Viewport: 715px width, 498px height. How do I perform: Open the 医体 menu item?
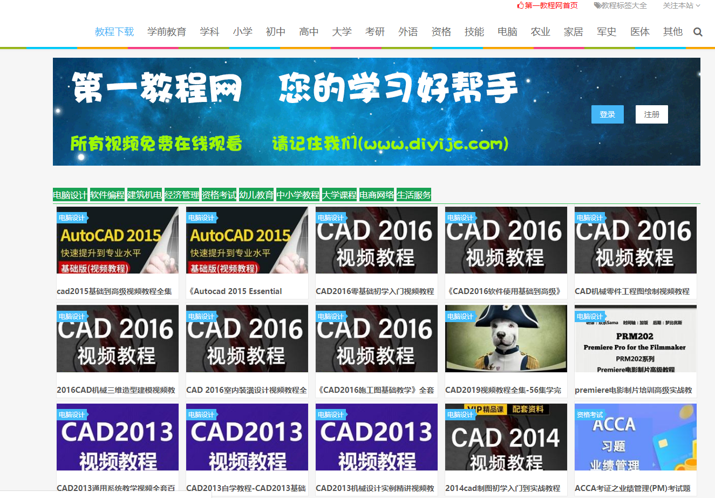(640, 32)
